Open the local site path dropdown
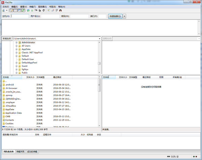This screenshot has width=202, height=160. 99,39
